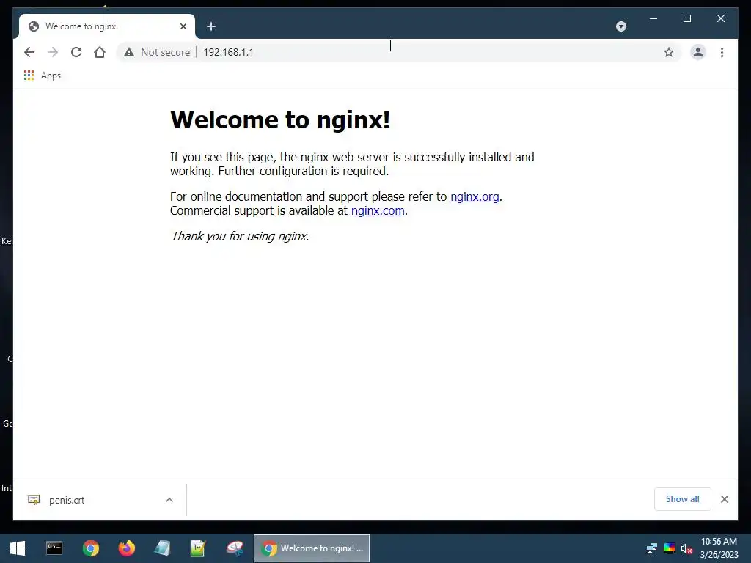The image size is (751, 563).
Task: Open the browser home page icon
Action: click(100, 52)
